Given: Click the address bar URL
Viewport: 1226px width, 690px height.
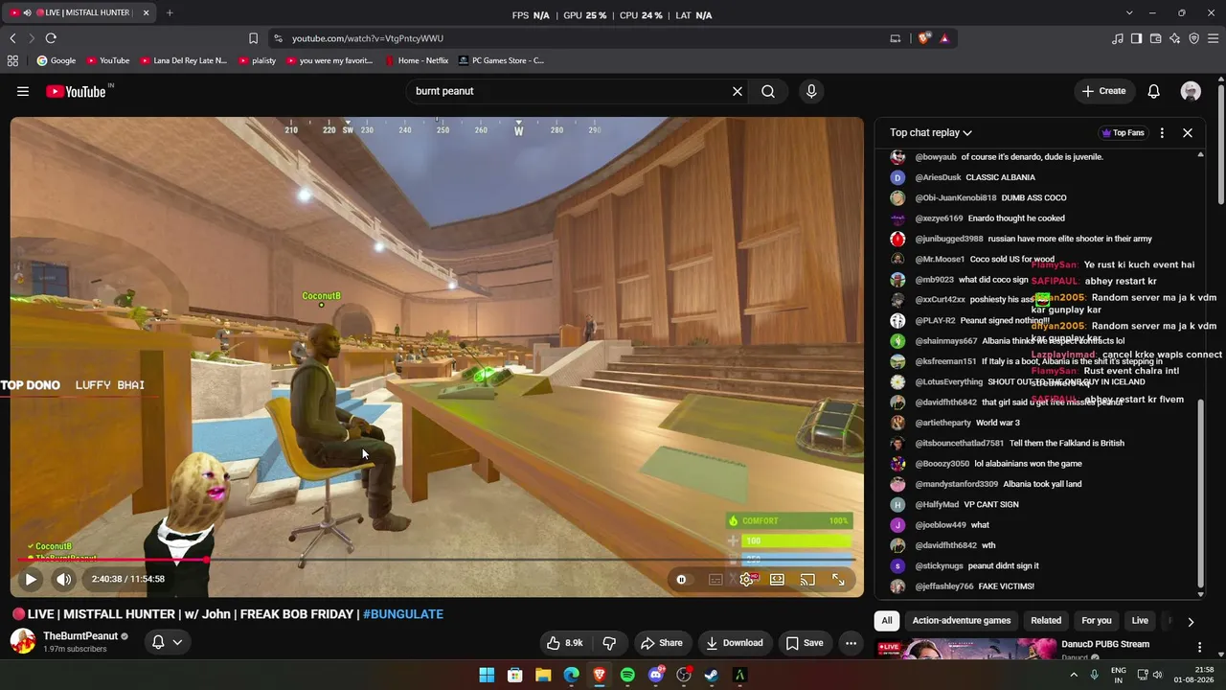Looking at the screenshot, I should (368, 38).
